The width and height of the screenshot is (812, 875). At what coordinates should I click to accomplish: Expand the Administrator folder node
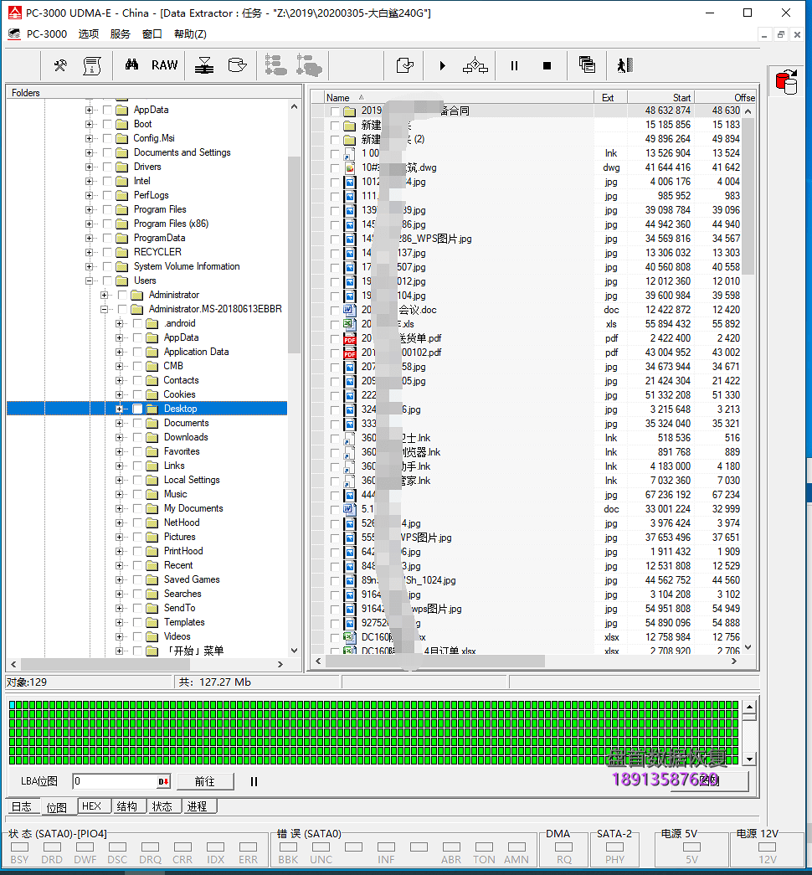point(104,295)
